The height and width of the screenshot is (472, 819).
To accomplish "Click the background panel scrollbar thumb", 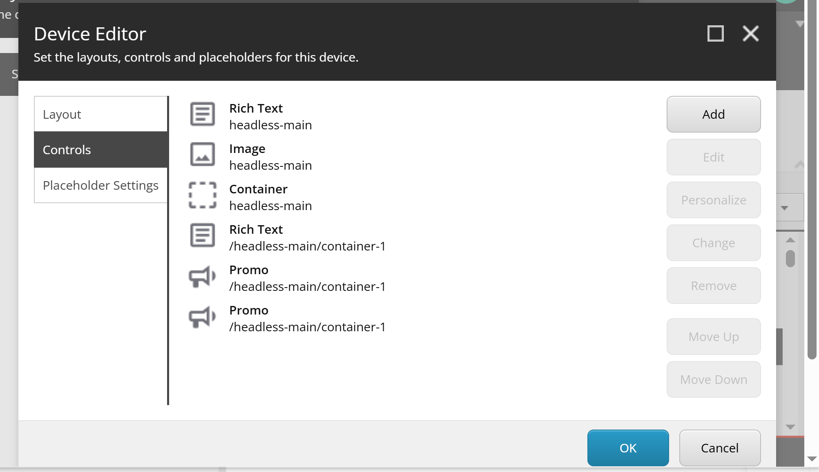I will [790, 259].
